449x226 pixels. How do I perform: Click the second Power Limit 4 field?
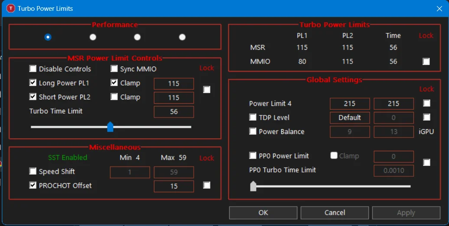pyautogui.click(x=394, y=104)
